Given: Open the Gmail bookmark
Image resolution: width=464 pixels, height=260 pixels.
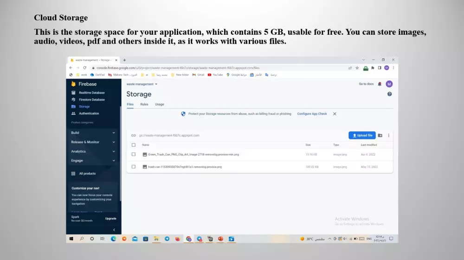Looking at the screenshot, I should pos(198,75).
